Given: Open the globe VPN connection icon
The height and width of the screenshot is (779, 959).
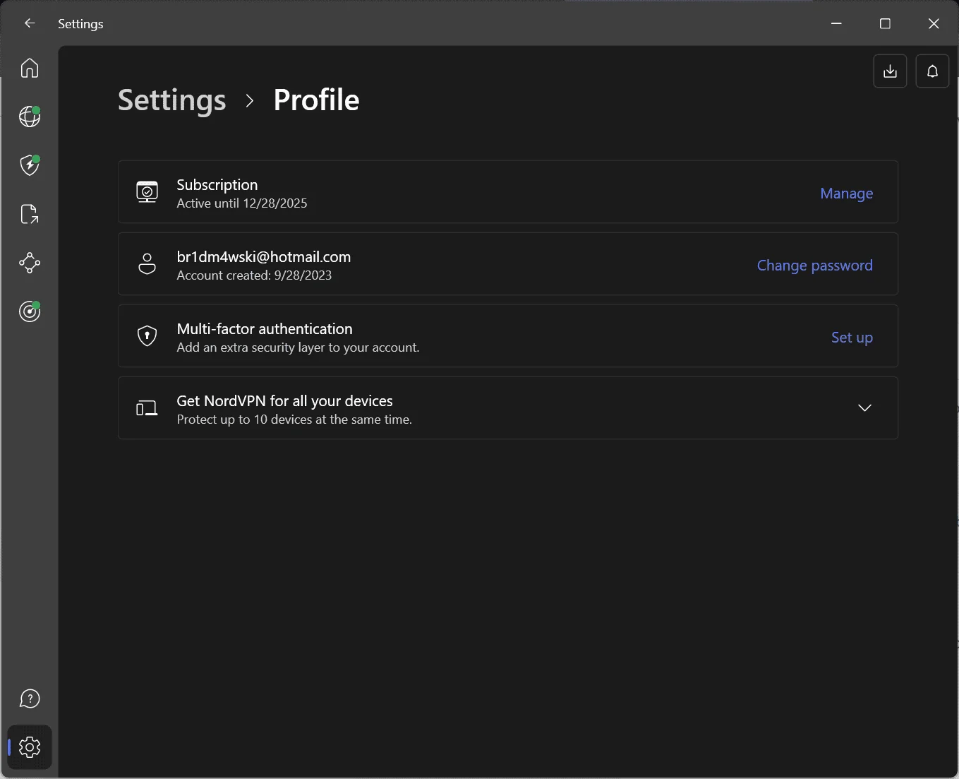Looking at the screenshot, I should [30, 116].
